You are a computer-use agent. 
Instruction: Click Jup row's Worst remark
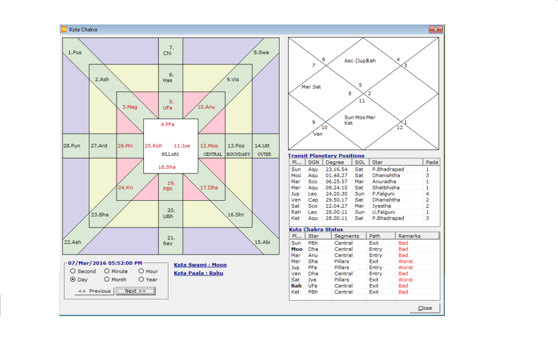point(405,267)
